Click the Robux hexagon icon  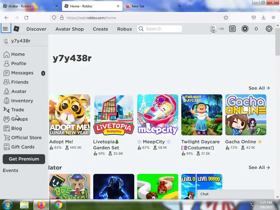(x=245, y=29)
